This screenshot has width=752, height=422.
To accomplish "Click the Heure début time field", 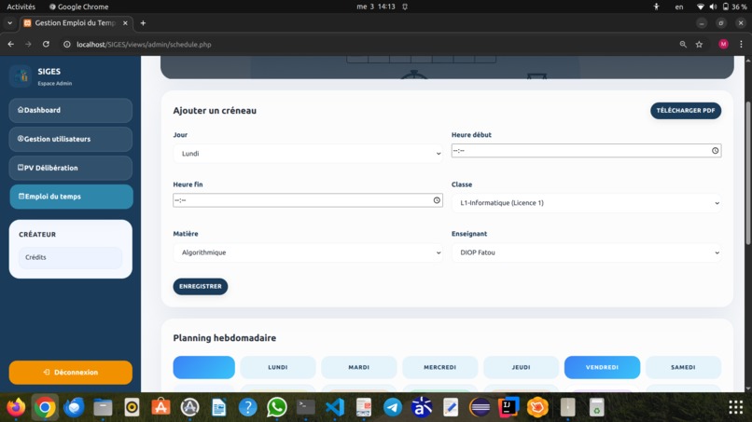I will click(x=586, y=150).
